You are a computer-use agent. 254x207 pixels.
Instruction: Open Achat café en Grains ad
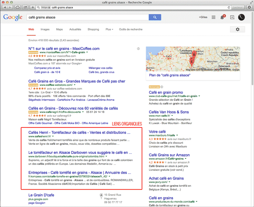(166, 178)
